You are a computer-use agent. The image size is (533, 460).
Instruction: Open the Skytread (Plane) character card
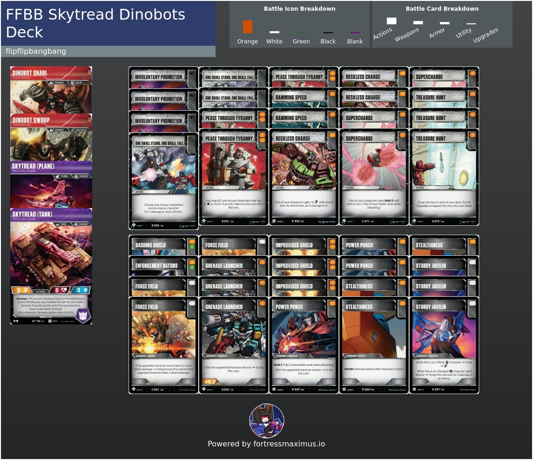click(x=51, y=184)
